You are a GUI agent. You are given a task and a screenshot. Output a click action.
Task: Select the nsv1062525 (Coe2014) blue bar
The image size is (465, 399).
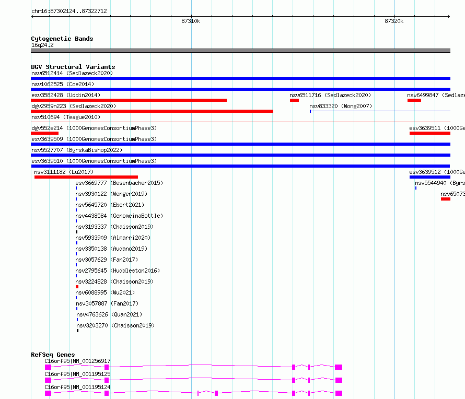click(x=240, y=89)
